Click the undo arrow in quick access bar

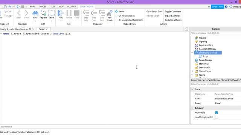pyautogui.click(x=10, y=7)
